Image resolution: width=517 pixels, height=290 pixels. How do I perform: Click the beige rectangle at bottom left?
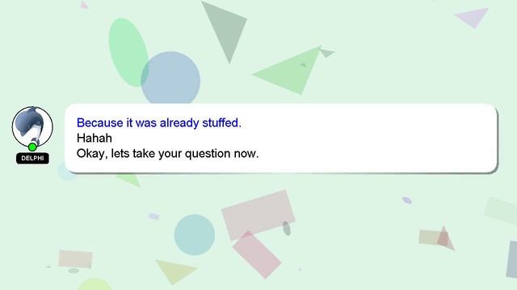tap(75, 259)
